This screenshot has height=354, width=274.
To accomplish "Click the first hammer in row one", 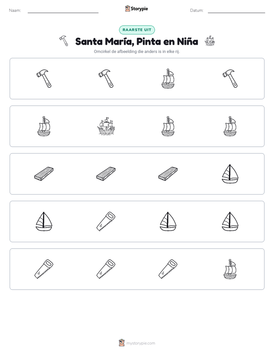I will click(44, 79).
